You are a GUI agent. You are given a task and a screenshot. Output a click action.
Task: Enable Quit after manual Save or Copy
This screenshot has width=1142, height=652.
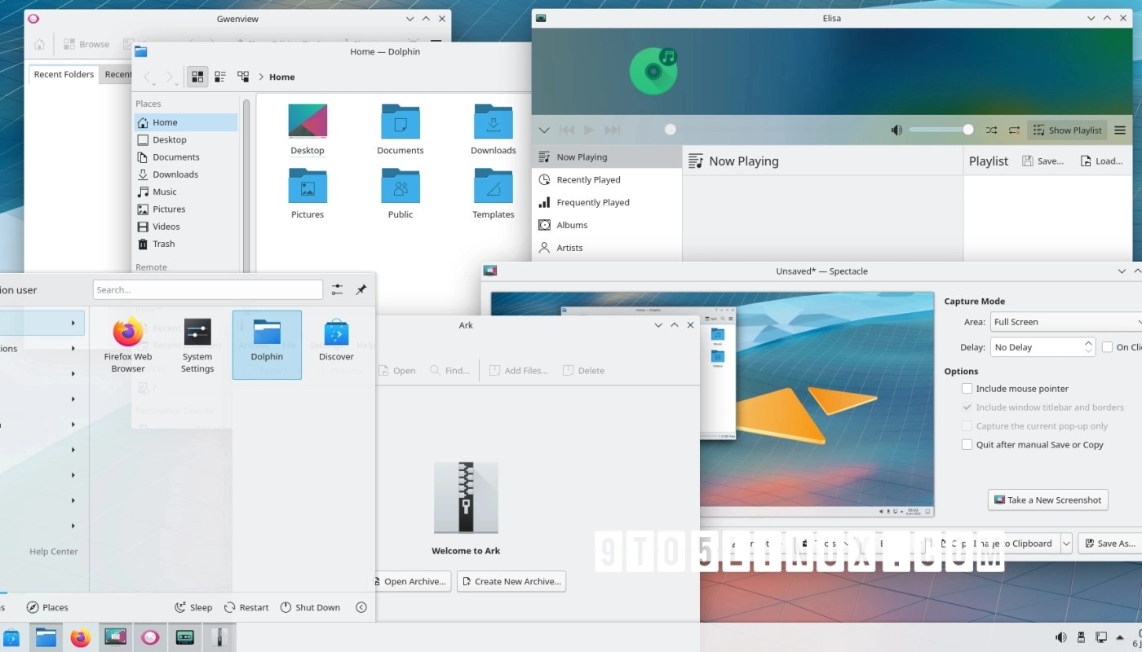(967, 445)
